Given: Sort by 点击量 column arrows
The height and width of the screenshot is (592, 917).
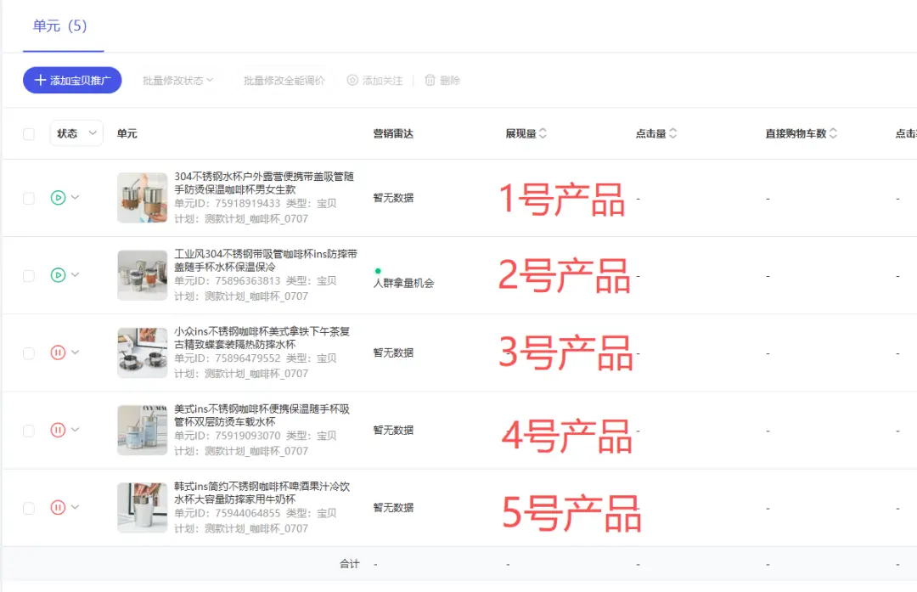Looking at the screenshot, I should click(673, 133).
